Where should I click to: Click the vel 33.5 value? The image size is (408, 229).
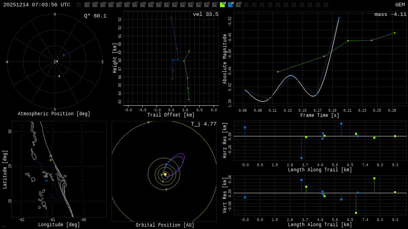coord(206,14)
